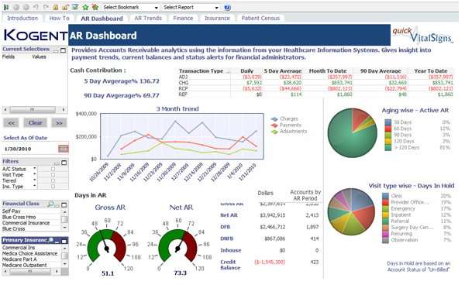Click the grayed forward navigation toolbar icon
The image size is (465, 295).
(26, 7)
